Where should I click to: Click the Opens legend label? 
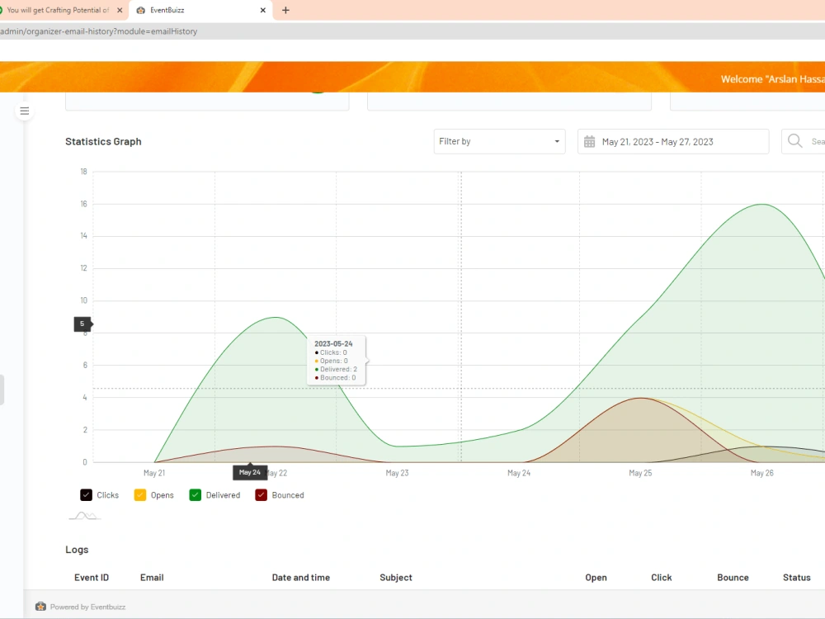click(x=162, y=495)
